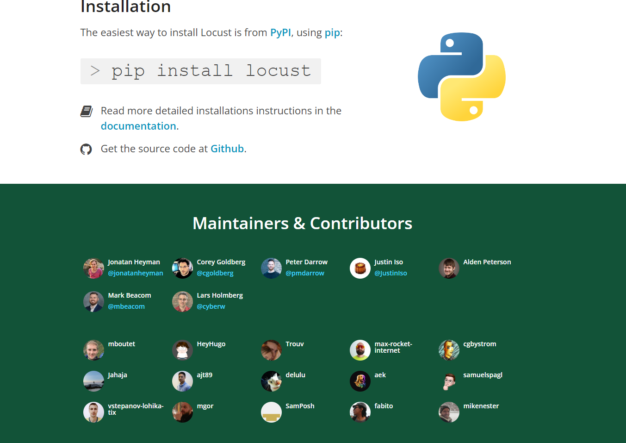Open the @mbeacom handle link
The width and height of the screenshot is (626, 443).
coord(126,306)
